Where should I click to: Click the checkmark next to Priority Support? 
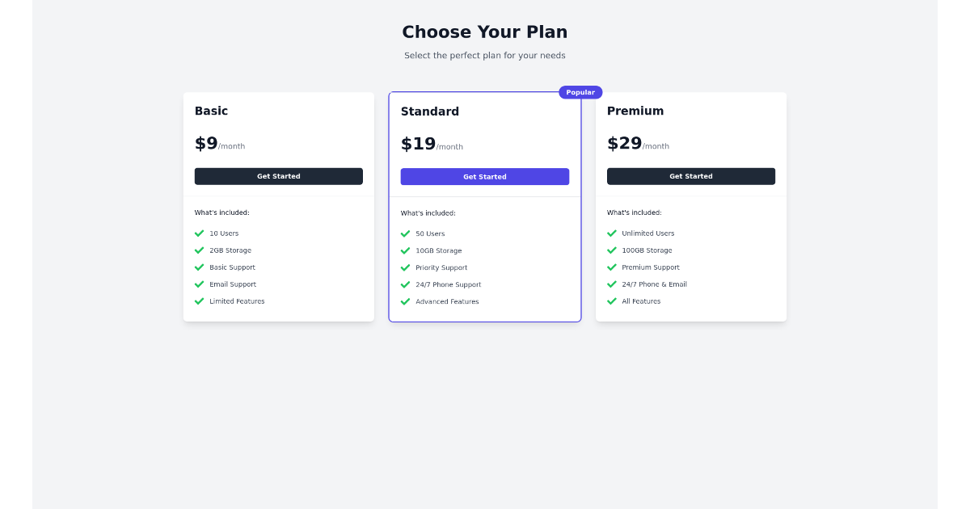[405, 267]
